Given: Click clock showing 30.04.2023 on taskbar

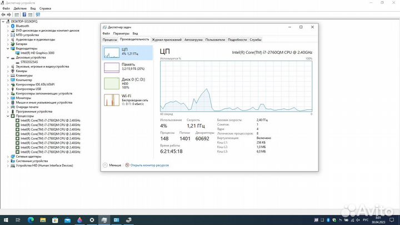Looking at the screenshot, I should pyautogui.click(x=378, y=220).
